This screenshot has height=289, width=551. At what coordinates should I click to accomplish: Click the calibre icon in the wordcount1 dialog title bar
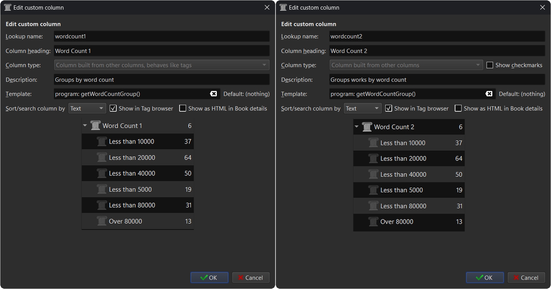tap(7, 7)
